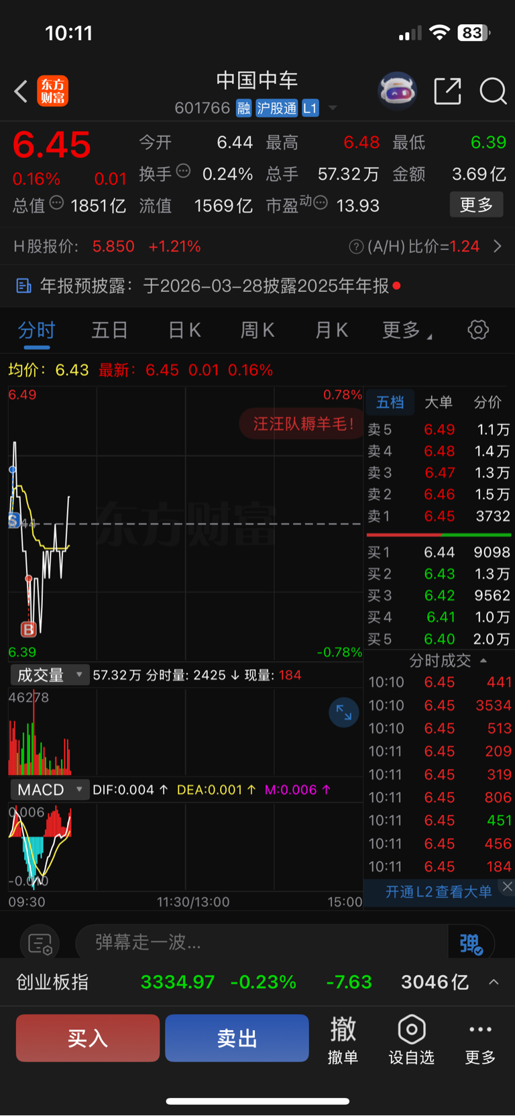Tap the 年报预披露 document icon
This screenshot has height=1116, width=515.
[23, 287]
